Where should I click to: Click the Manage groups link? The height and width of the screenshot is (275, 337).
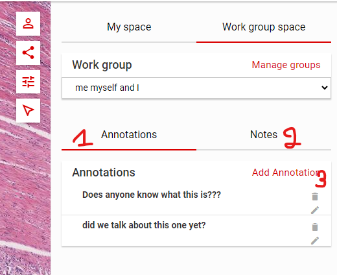[286, 65]
